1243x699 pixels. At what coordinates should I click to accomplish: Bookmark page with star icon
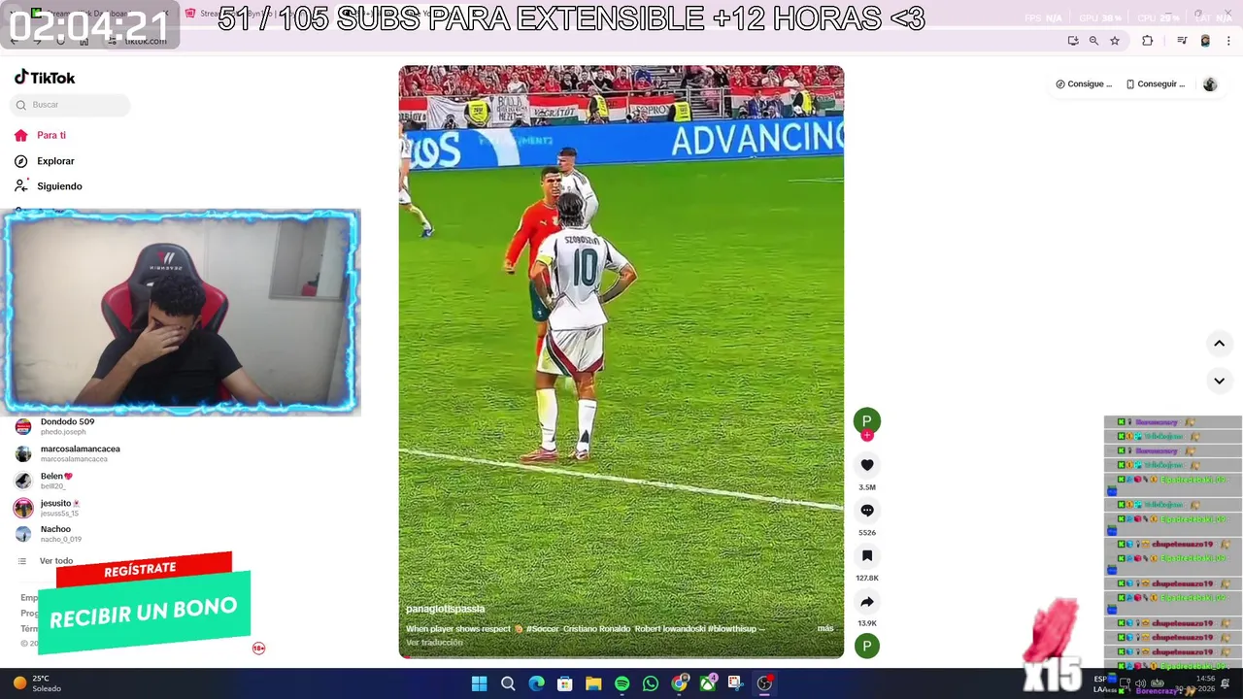(x=1115, y=41)
